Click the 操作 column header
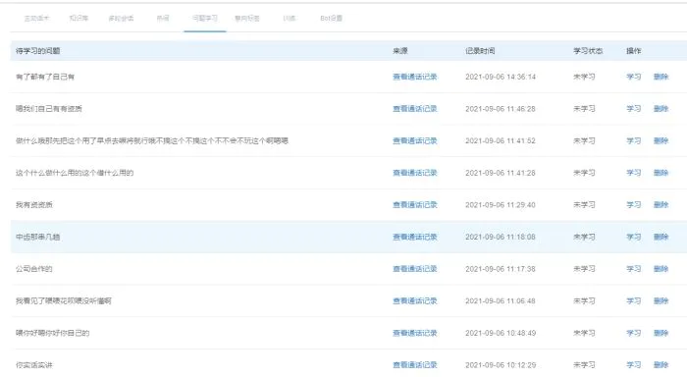 (634, 51)
